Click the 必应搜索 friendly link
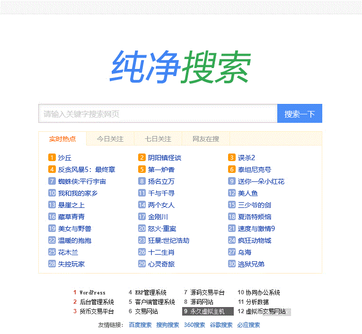The image size is (362, 334). coord(248,325)
